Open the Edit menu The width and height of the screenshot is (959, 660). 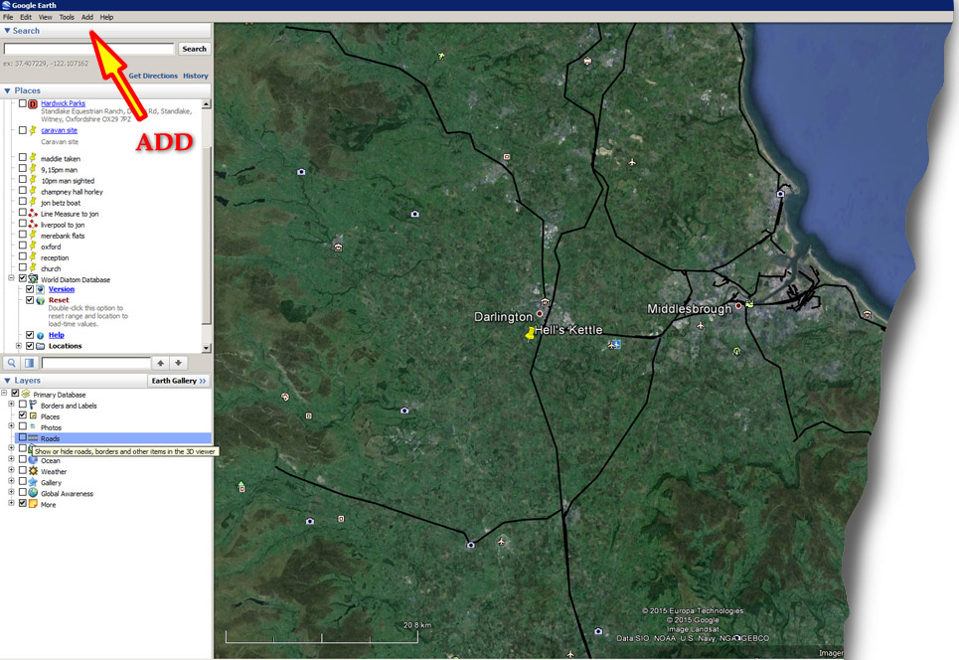(26, 17)
